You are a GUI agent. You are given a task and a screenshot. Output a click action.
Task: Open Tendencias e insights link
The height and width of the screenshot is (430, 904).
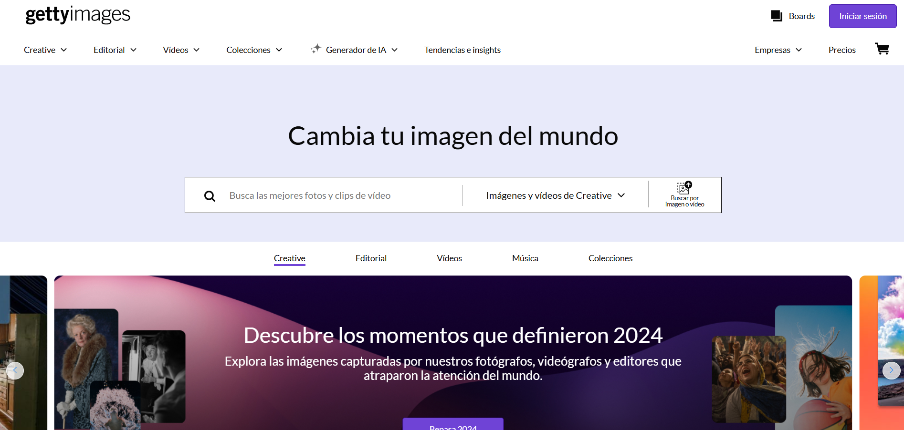pos(462,50)
